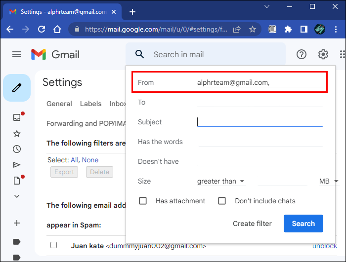Open Snoozed mail via clock icon
346x262 pixels.
(x=17, y=149)
